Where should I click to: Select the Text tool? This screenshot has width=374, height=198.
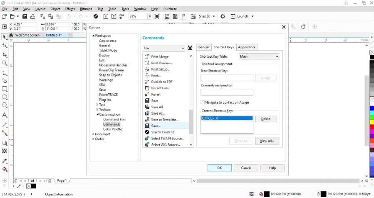4,115
